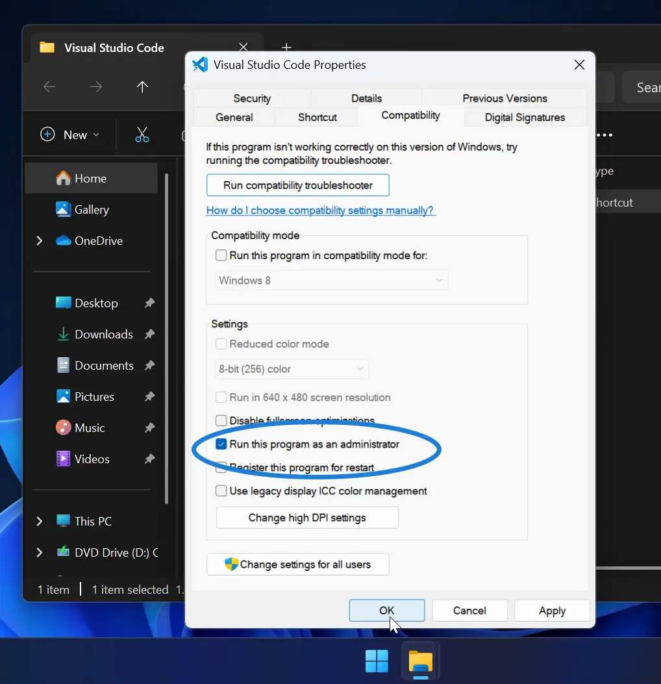The height and width of the screenshot is (684, 661).
Task: Open the three-dots See more menu in Explorer
Action: pos(605,135)
